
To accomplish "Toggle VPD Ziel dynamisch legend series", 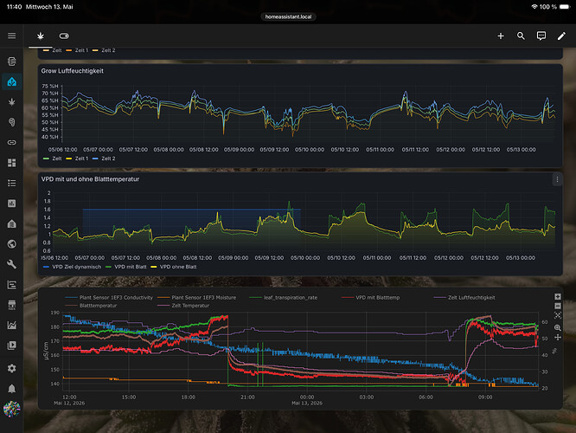I will (x=72, y=267).
